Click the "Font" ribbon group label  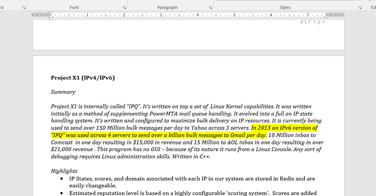74,7
